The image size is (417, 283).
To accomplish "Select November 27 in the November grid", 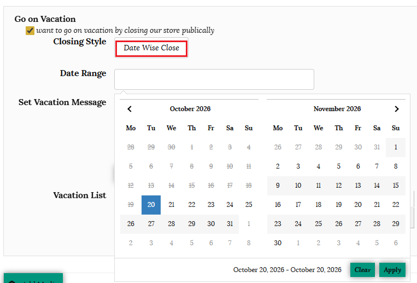I will coord(358,224).
